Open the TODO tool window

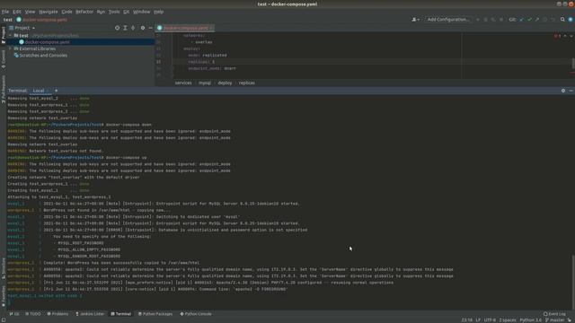(x=33, y=314)
